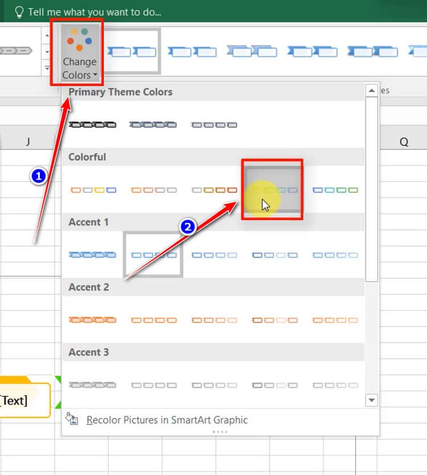Viewport: 427px width, 475px height.
Task: Choose third Colorful swatch gray to orange
Action: point(215,190)
